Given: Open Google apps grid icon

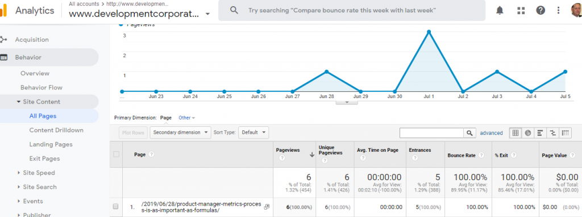Looking at the screenshot, I should pos(521,10).
